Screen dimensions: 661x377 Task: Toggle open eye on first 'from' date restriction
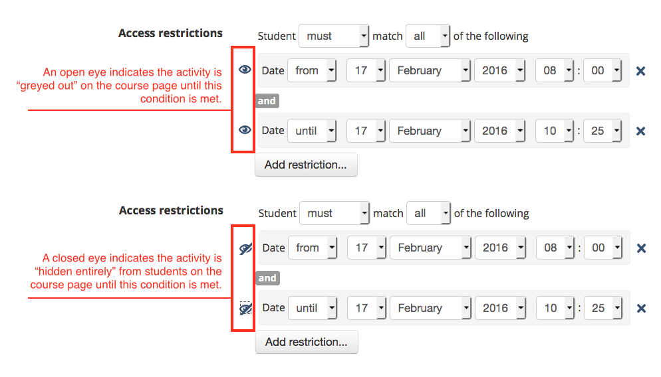(245, 70)
